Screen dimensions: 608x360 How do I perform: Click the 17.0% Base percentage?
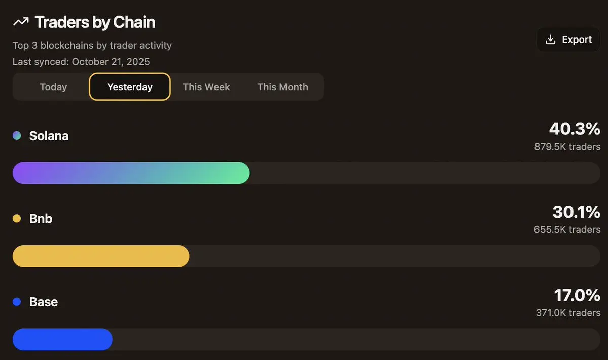click(577, 295)
